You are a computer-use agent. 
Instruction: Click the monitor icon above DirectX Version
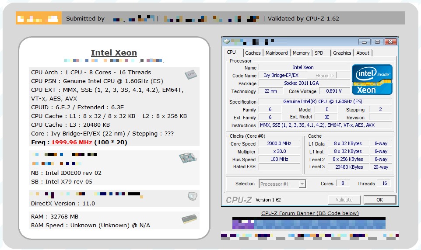(192, 196)
